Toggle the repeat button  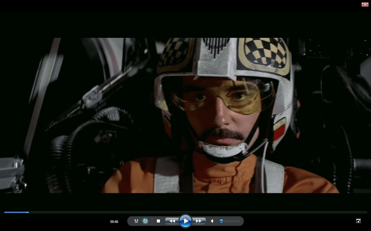(x=146, y=221)
